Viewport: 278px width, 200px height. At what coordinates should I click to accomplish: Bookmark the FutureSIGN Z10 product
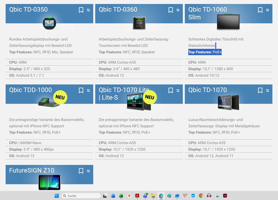81,171
